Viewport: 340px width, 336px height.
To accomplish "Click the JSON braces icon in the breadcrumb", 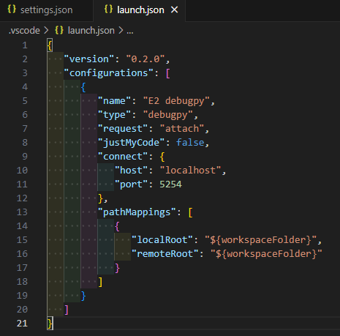I will (x=59, y=30).
